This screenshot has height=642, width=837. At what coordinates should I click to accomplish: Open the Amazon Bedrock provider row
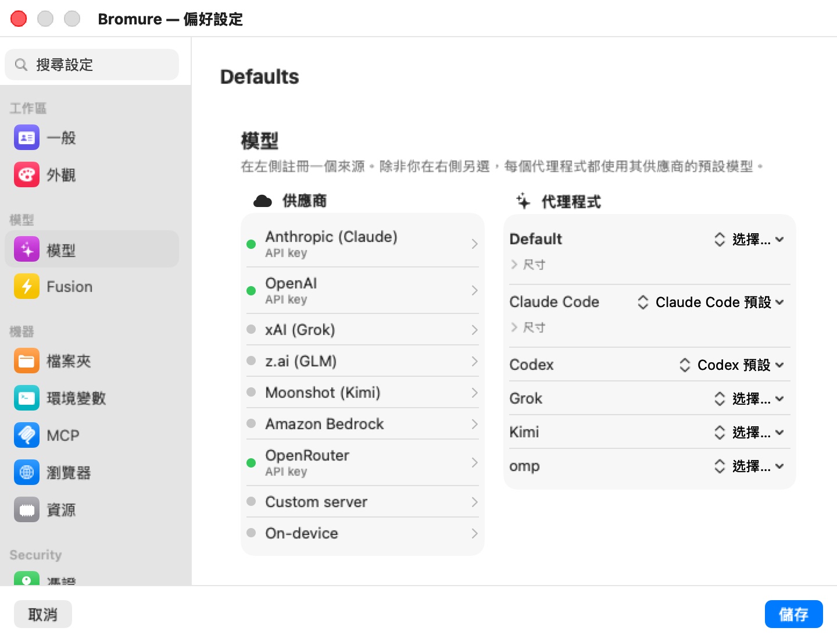[x=363, y=424]
